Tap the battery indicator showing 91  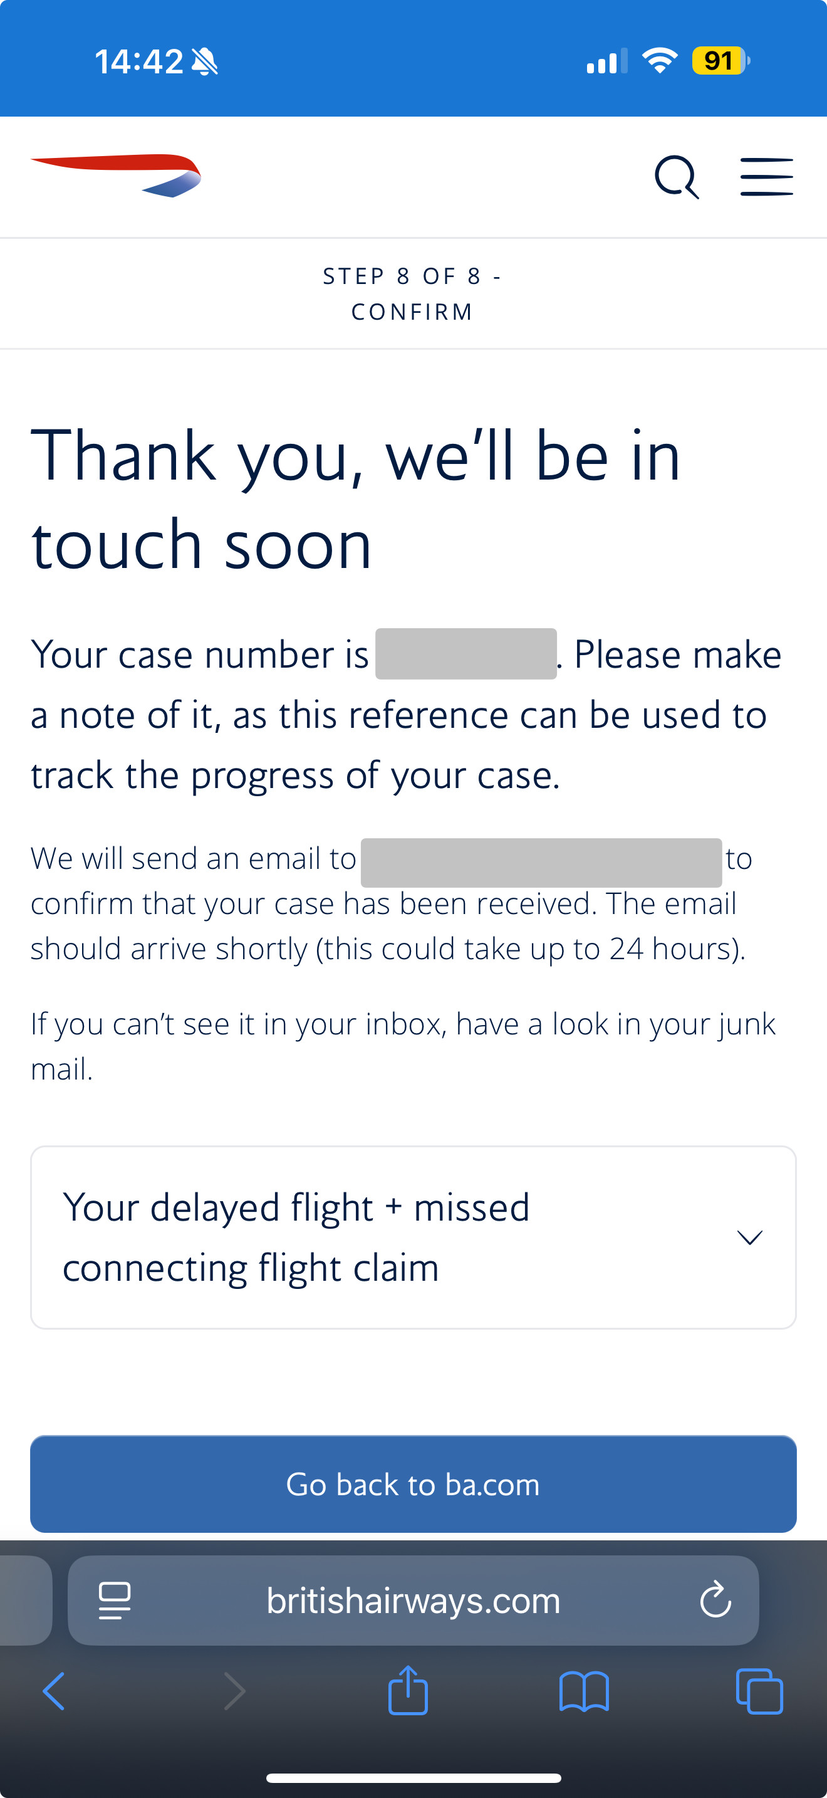click(x=721, y=61)
